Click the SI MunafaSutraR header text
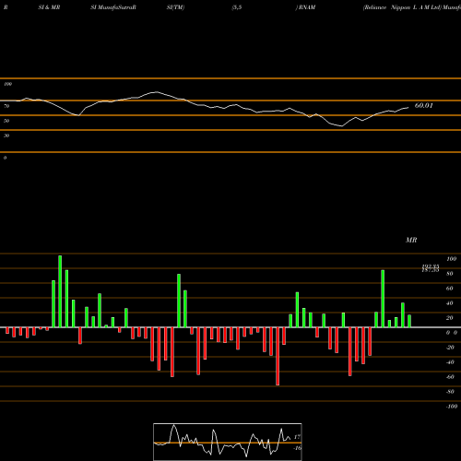Screen dimensions: 461x461 (113, 7)
